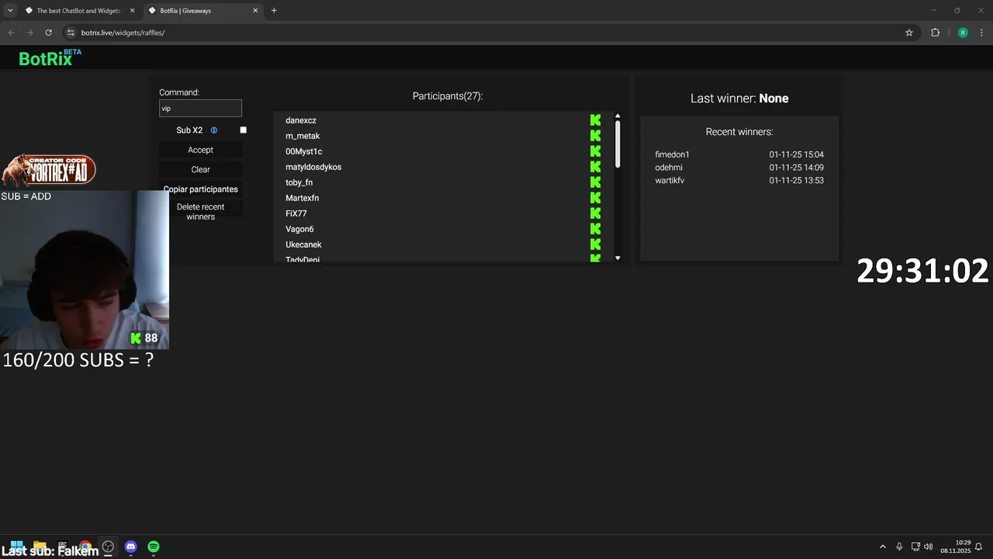Image resolution: width=993 pixels, height=559 pixels.
Task: Go back in browser history
Action: pyautogui.click(x=11, y=33)
